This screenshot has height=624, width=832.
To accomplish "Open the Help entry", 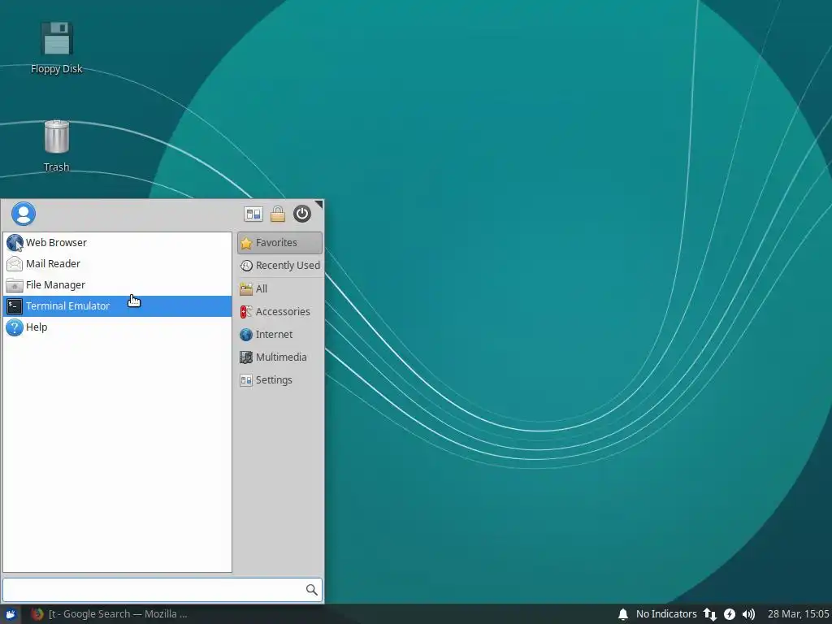I will click(117, 327).
